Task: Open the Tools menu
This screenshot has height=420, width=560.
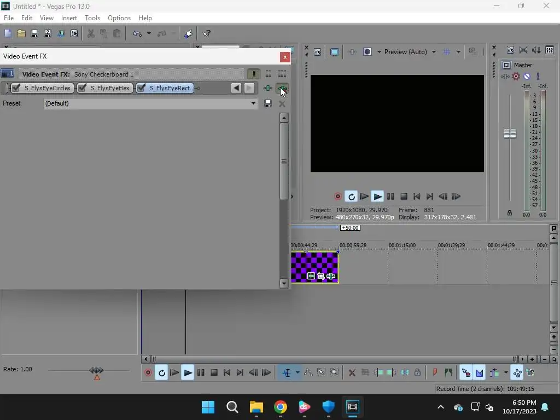Action: (x=92, y=18)
